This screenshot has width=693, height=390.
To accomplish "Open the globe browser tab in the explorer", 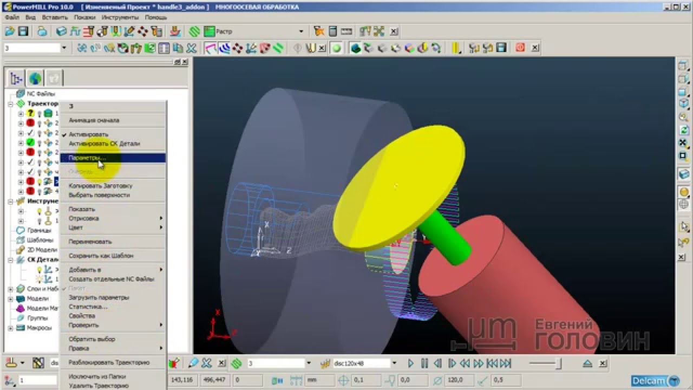I will 35,79.
